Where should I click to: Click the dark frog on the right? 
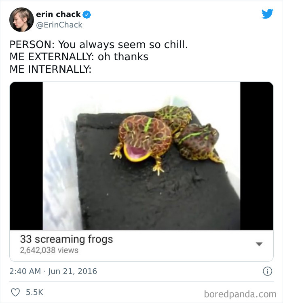click(x=197, y=142)
